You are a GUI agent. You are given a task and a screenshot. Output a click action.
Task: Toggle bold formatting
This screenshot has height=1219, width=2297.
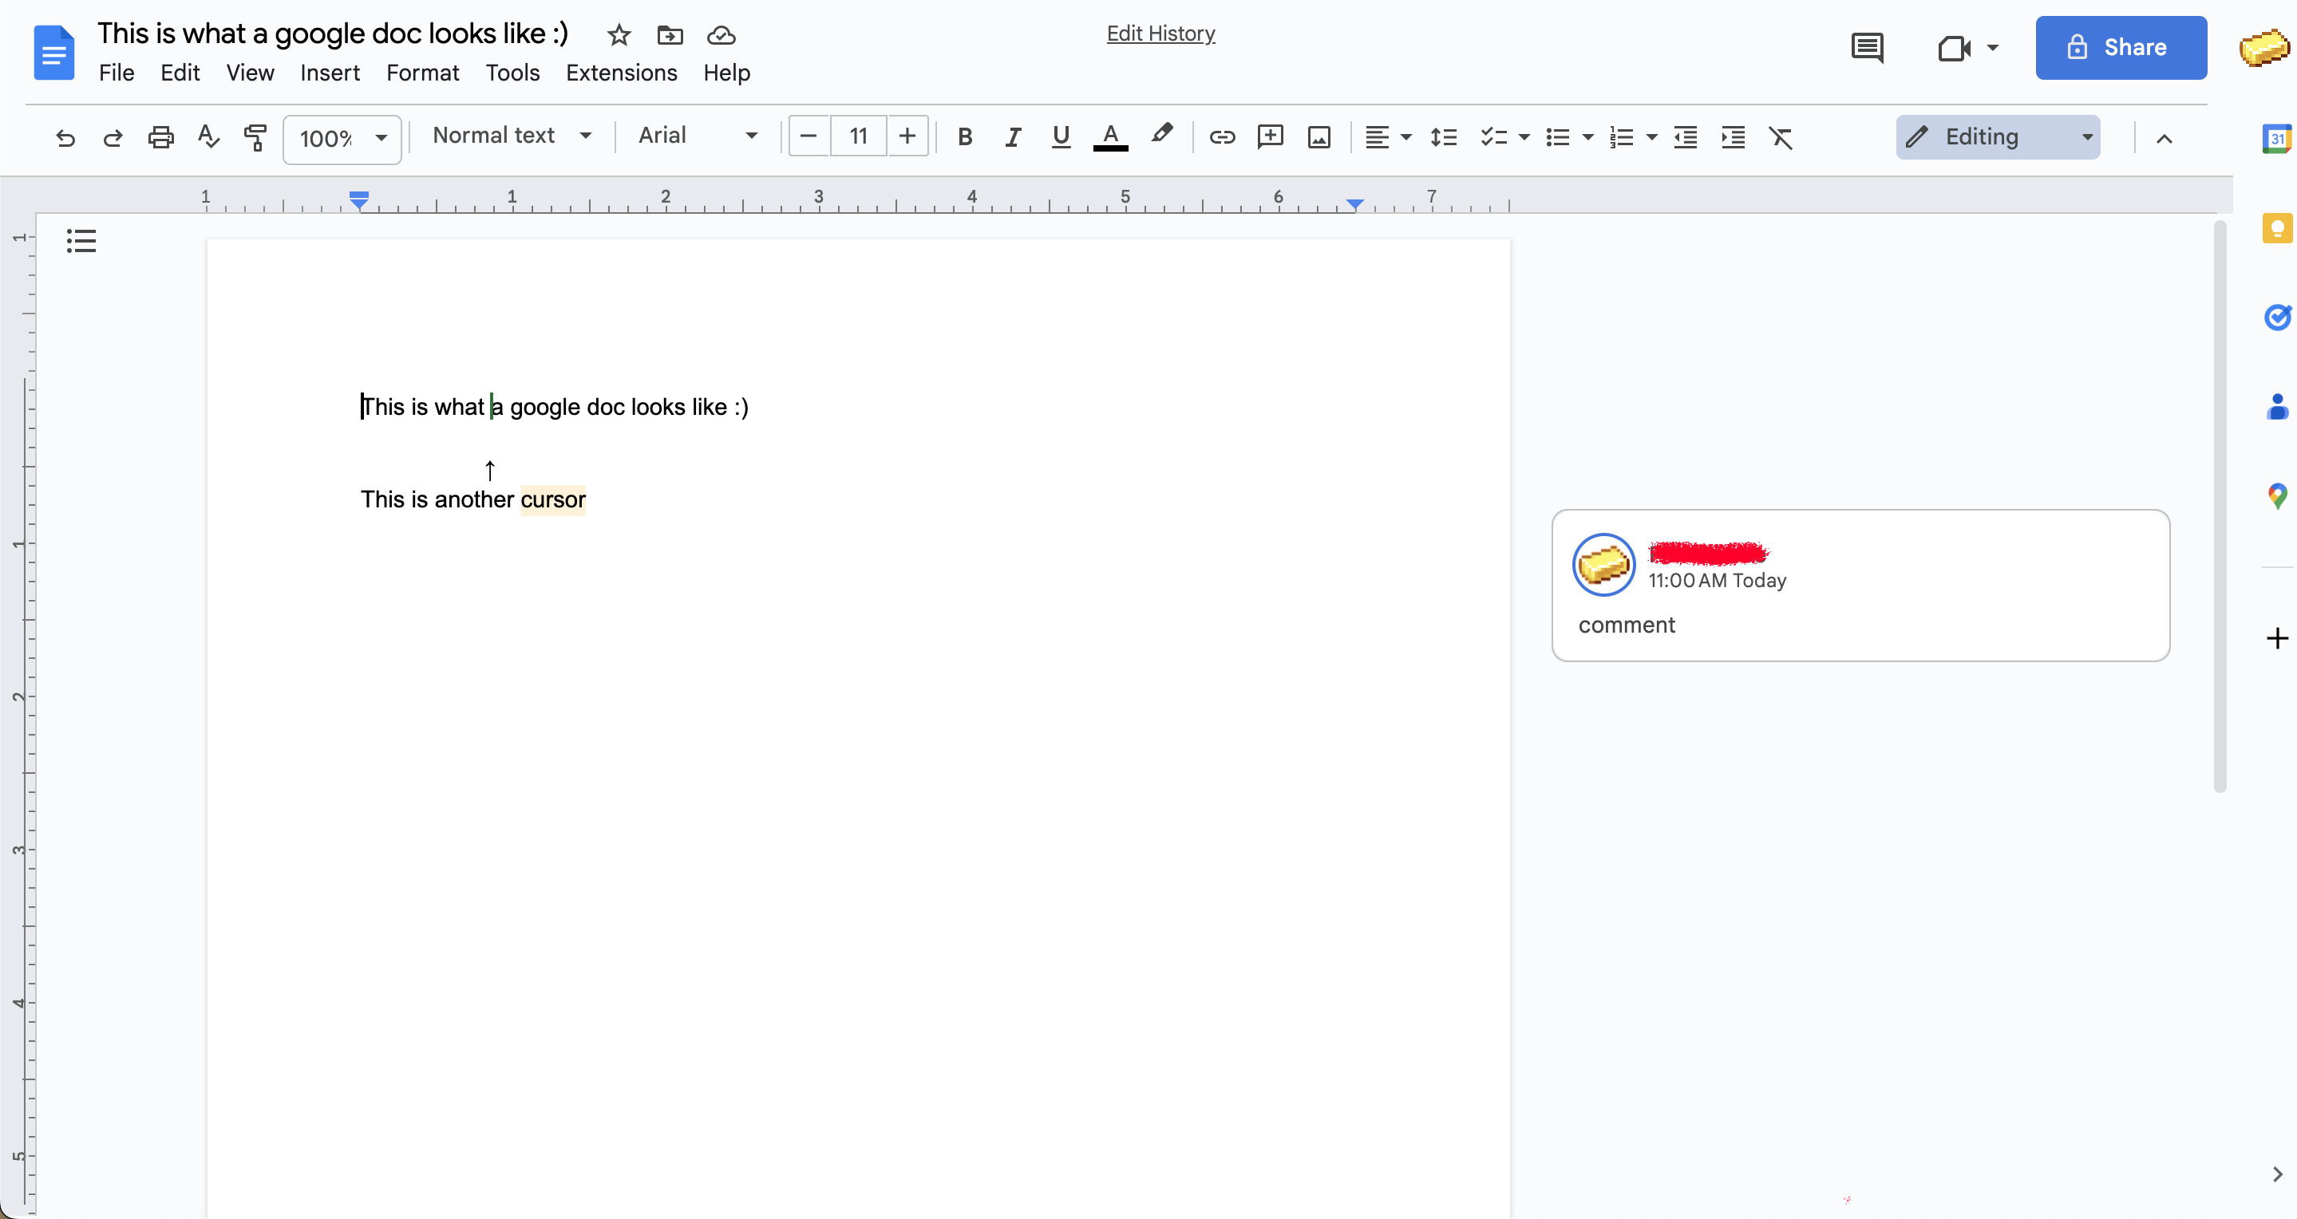click(965, 137)
